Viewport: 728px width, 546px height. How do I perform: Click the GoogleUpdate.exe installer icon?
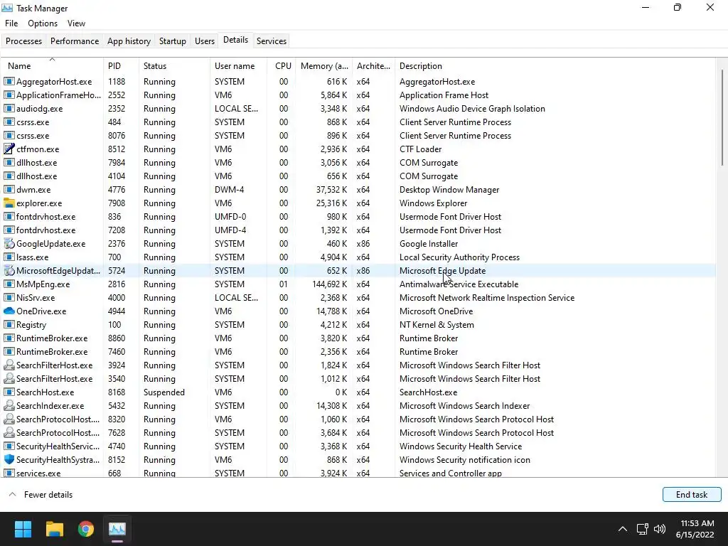(9, 243)
